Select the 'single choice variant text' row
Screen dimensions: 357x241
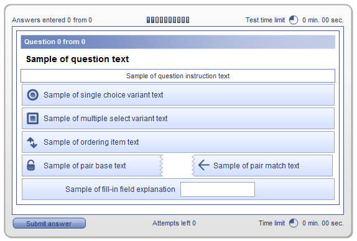[x=178, y=95]
